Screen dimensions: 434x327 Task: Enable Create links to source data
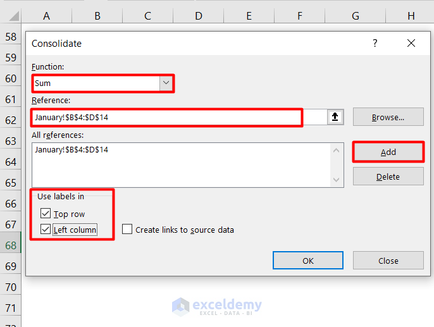click(x=127, y=230)
